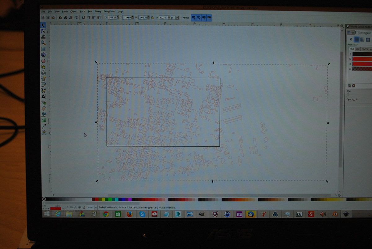This screenshot has width=372, height=249.
Task: Click the W width input field
Action: [x=143, y=18]
